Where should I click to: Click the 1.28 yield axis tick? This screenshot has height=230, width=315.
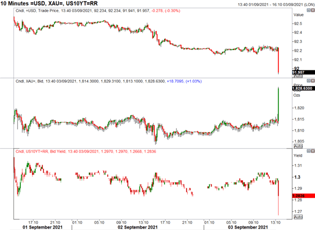298,200
